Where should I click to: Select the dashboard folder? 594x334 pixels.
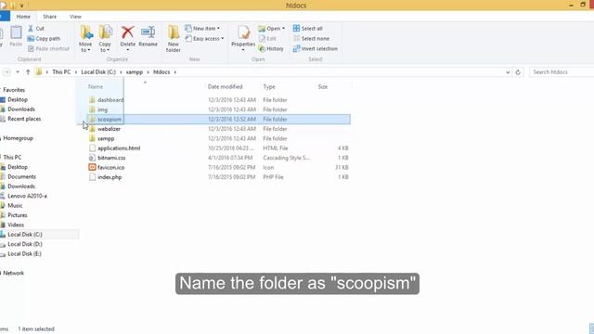(x=110, y=100)
